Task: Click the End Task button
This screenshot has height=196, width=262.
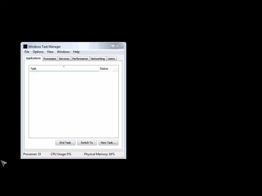Action: [x=65, y=143]
